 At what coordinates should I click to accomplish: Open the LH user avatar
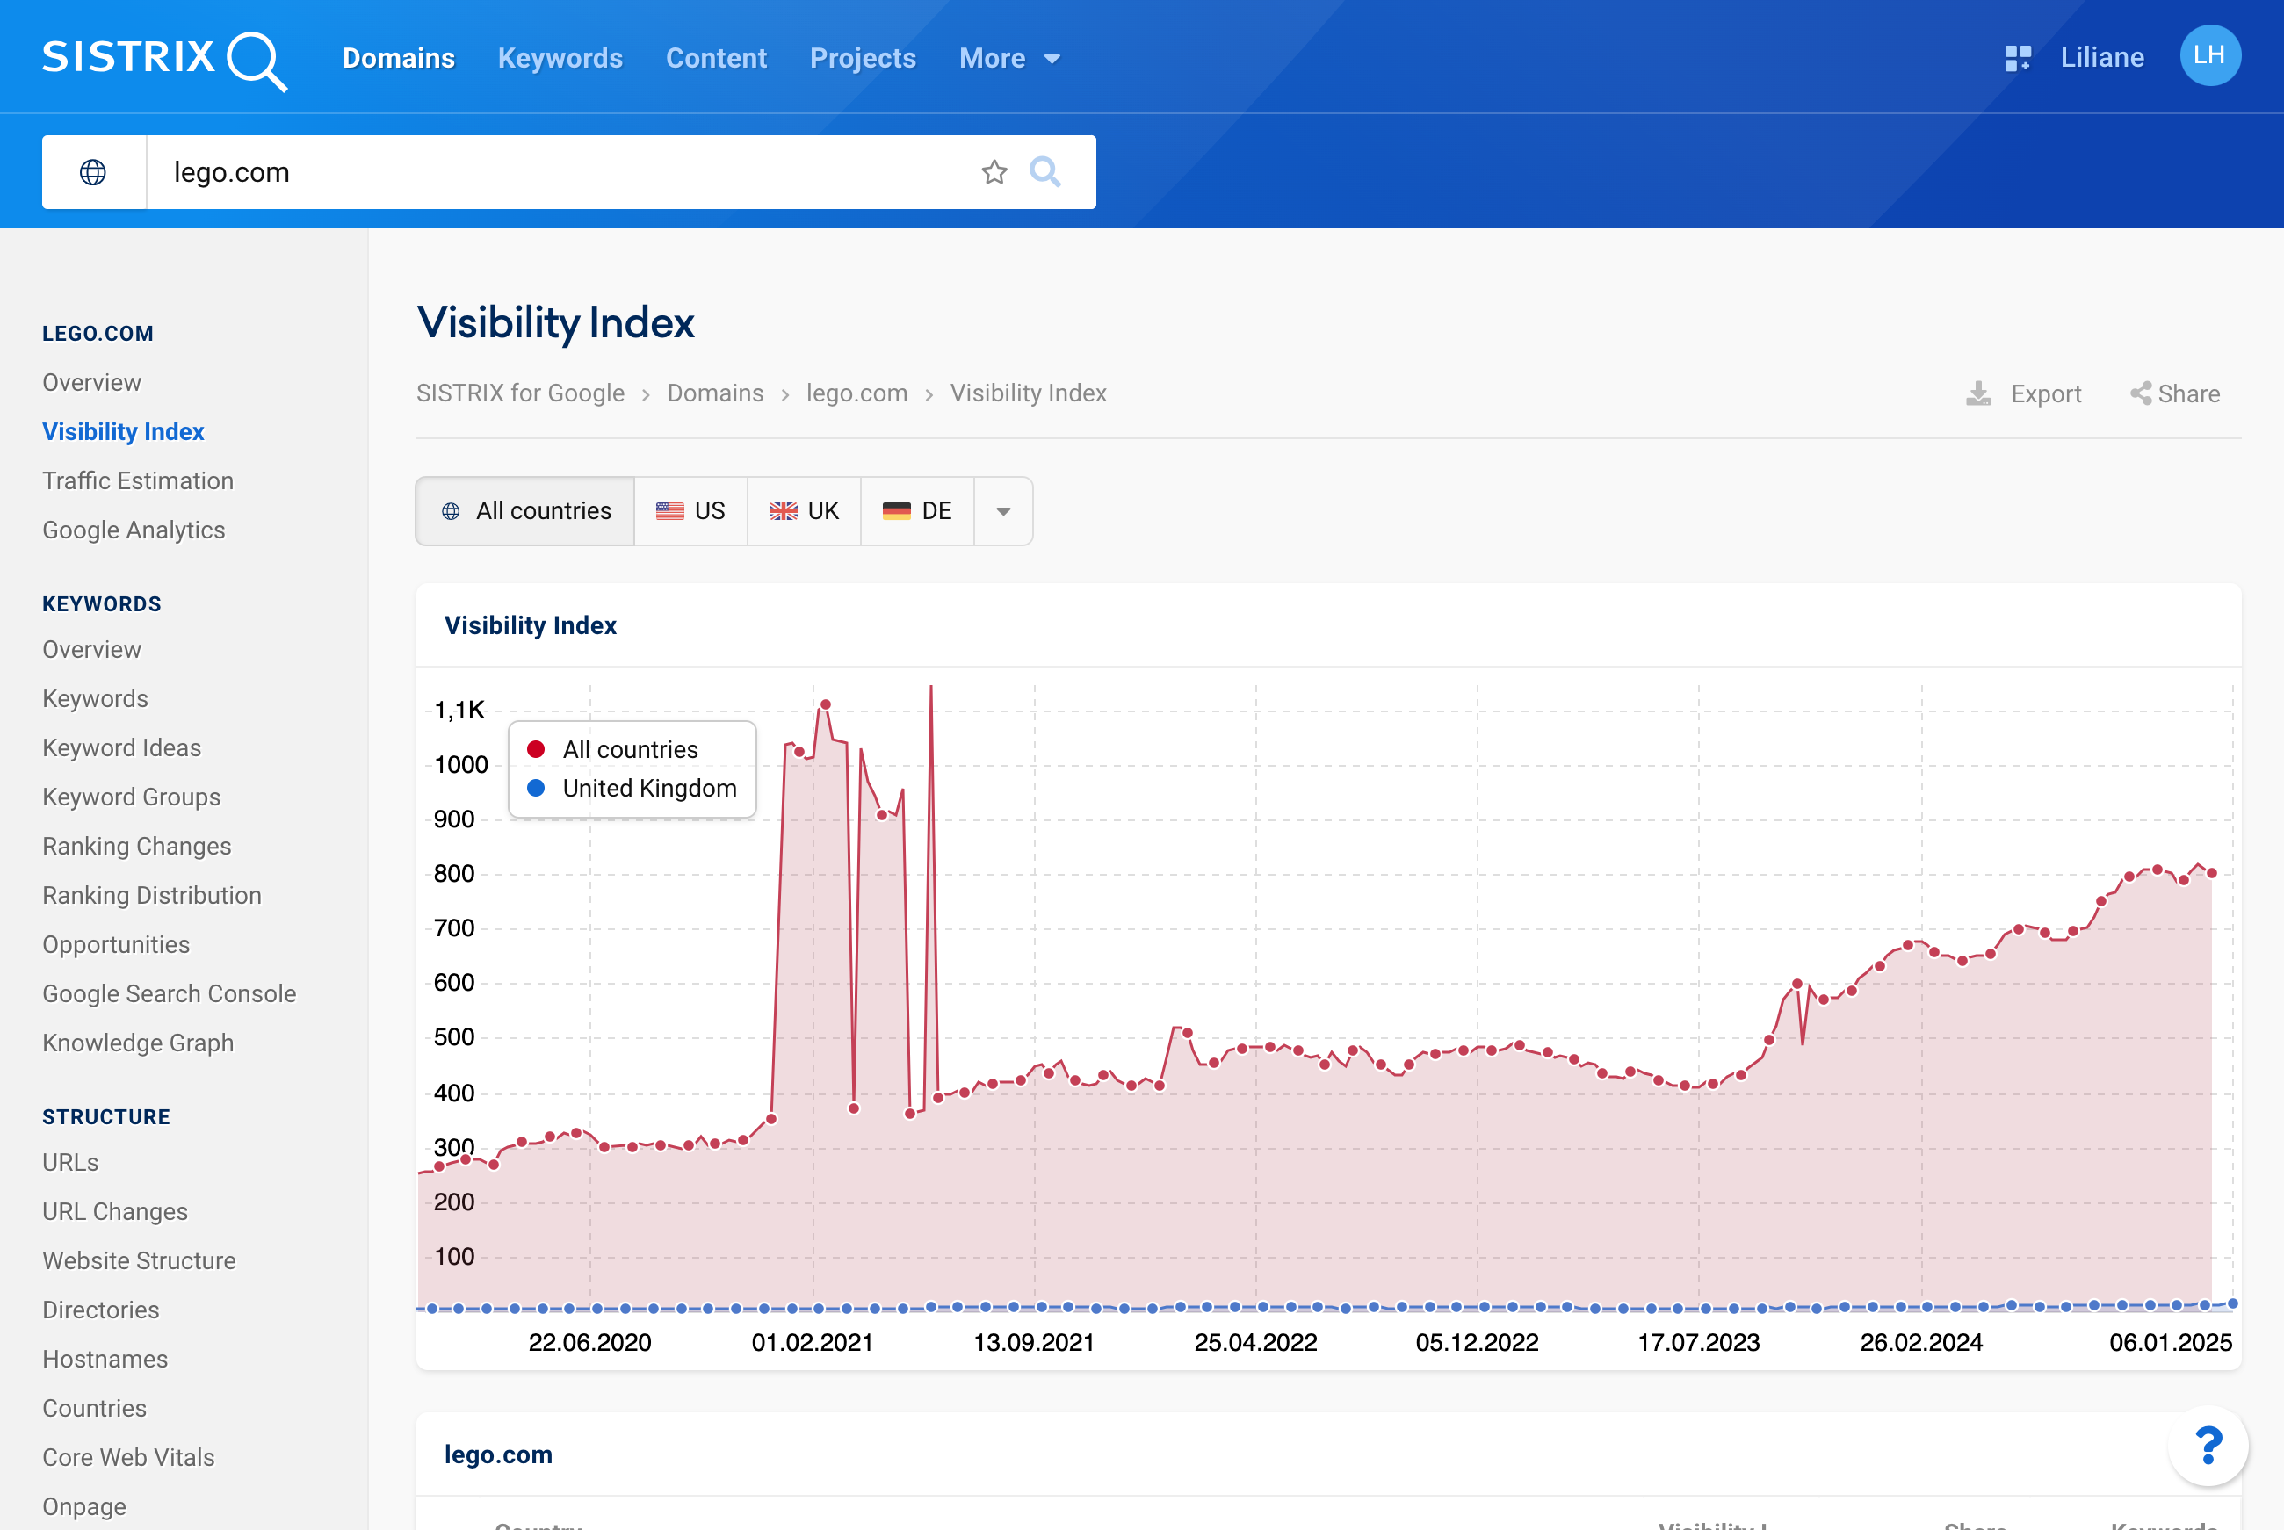[2210, 55]
